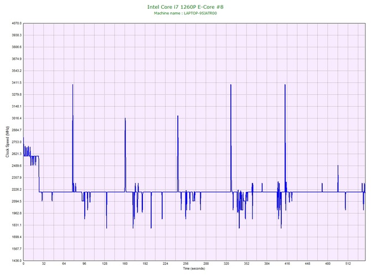
Task: Click the 128 tick on time axis
Action: (x=105, y=264)
